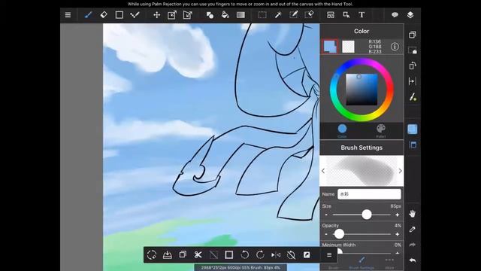This screenshot has height=271, width=481.
Task: Open the Brush Settings tab at bottom
Action: [x=362, y=263]
